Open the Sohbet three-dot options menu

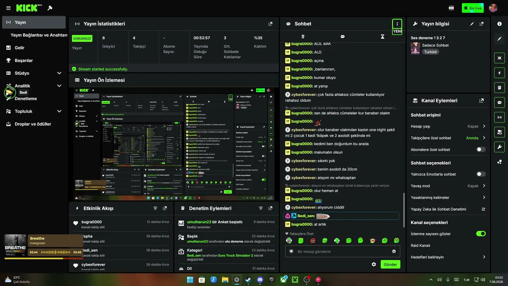(397, 24)
